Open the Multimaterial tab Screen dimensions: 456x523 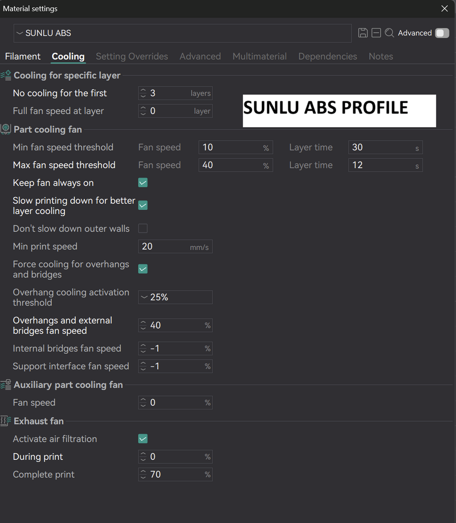[x=260, y=56]
